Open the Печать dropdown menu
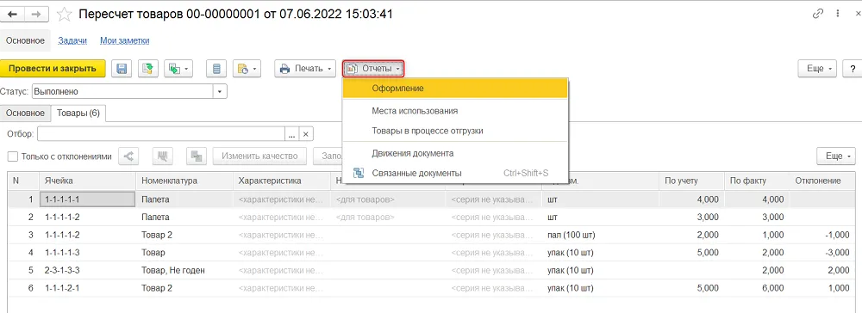This screenshot has height=313, width=862. pyautogui.click(x=305, y=69)
